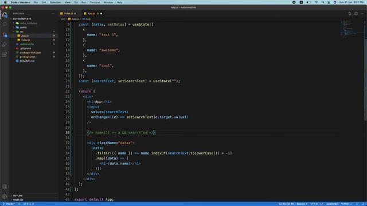This screenshot has height=206, width=367.
Task: Open notifications bell in status bar
Action: point(363,204)
